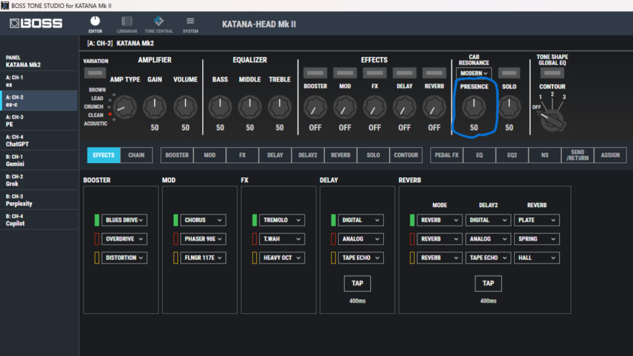Select patch B: CH-3 Perplexity

[x=39, y=200]
